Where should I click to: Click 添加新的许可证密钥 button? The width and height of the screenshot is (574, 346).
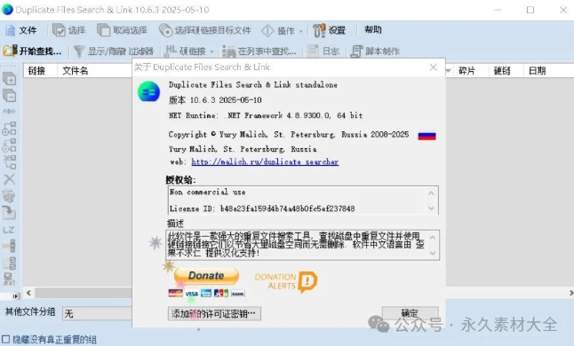(x=214, y=313)
